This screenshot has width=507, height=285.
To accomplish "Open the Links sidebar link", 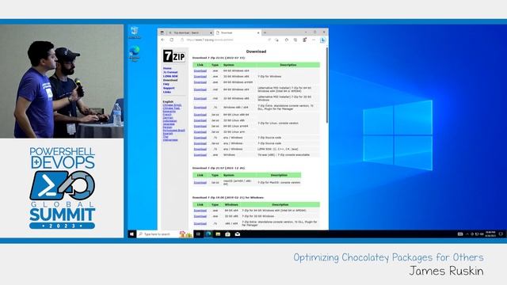I will (x=167, y=92).
